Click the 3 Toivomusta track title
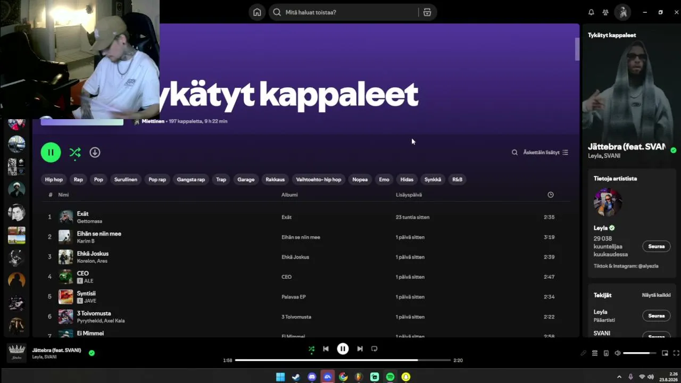The width and height of the screenshot is (681, 383). click(94, 313)
